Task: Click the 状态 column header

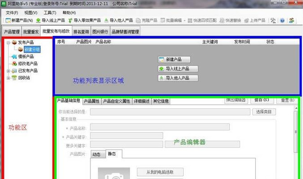Action: [x=270, y=42]
